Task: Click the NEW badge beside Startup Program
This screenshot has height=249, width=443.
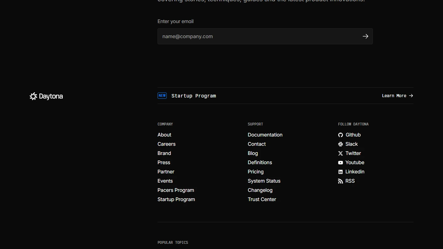Action: [x=162, y=96]
